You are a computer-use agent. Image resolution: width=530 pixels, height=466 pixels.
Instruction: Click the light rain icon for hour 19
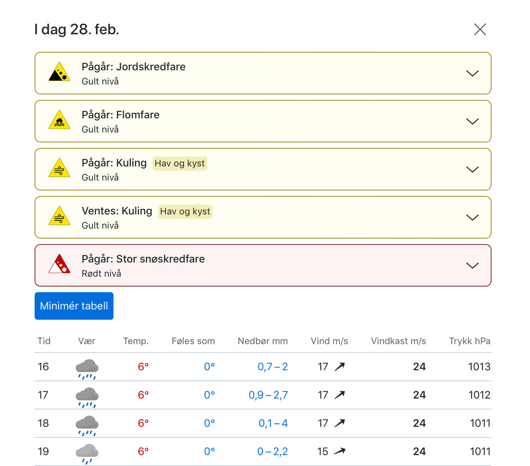pyautogui.click(x=87, y=453)
